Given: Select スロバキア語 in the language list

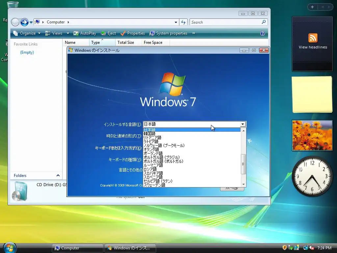Looking at the screenshot, I should (x=192, y=173).
